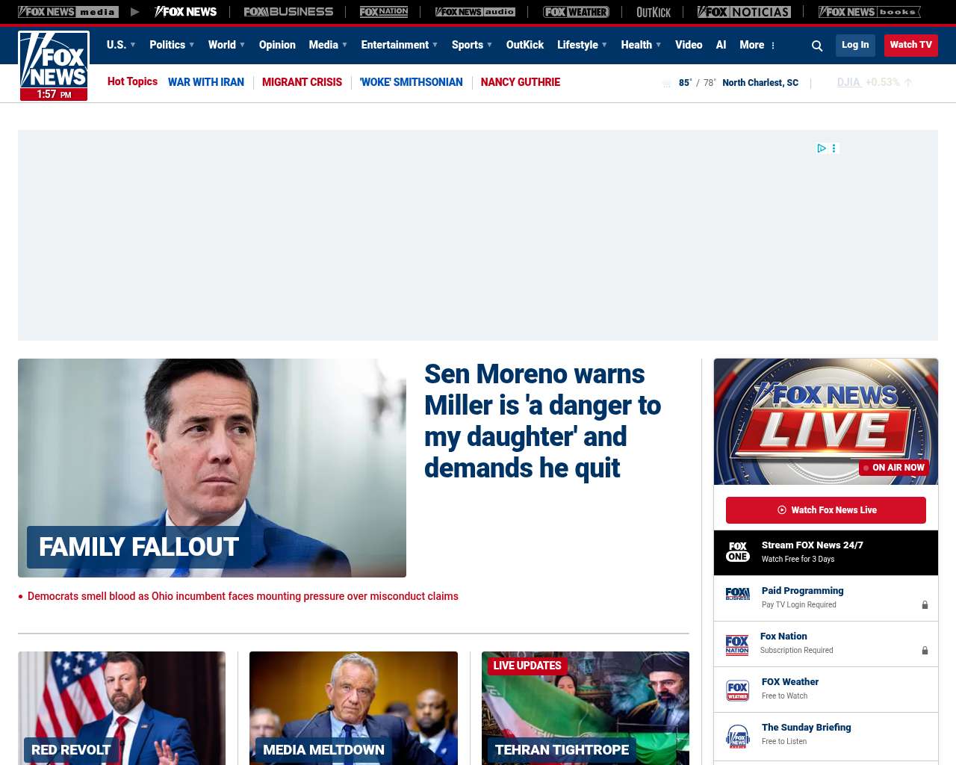The image size is (956, 765).
Task: Open the Stream FOX News 24/7 offer
Action: pyautogui.click(x=826, y=553)
